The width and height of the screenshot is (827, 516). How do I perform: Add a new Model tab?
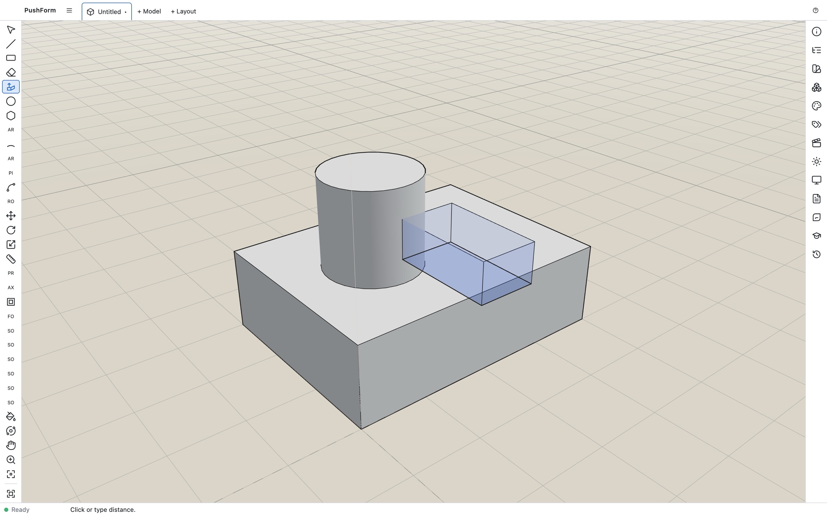149,11
